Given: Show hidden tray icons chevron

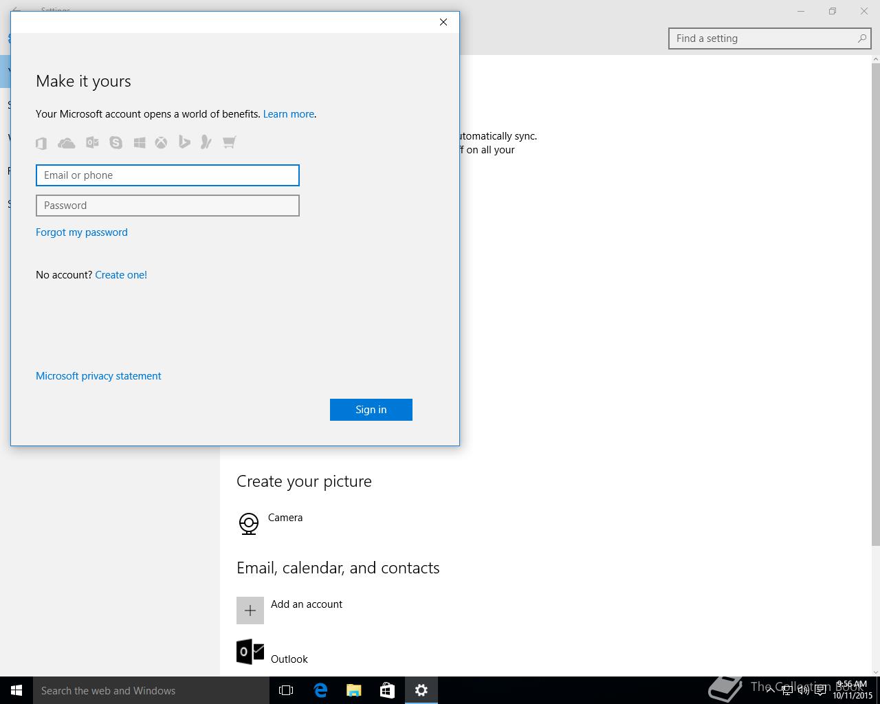Looking at the screenshot, I should click(770, 690).
